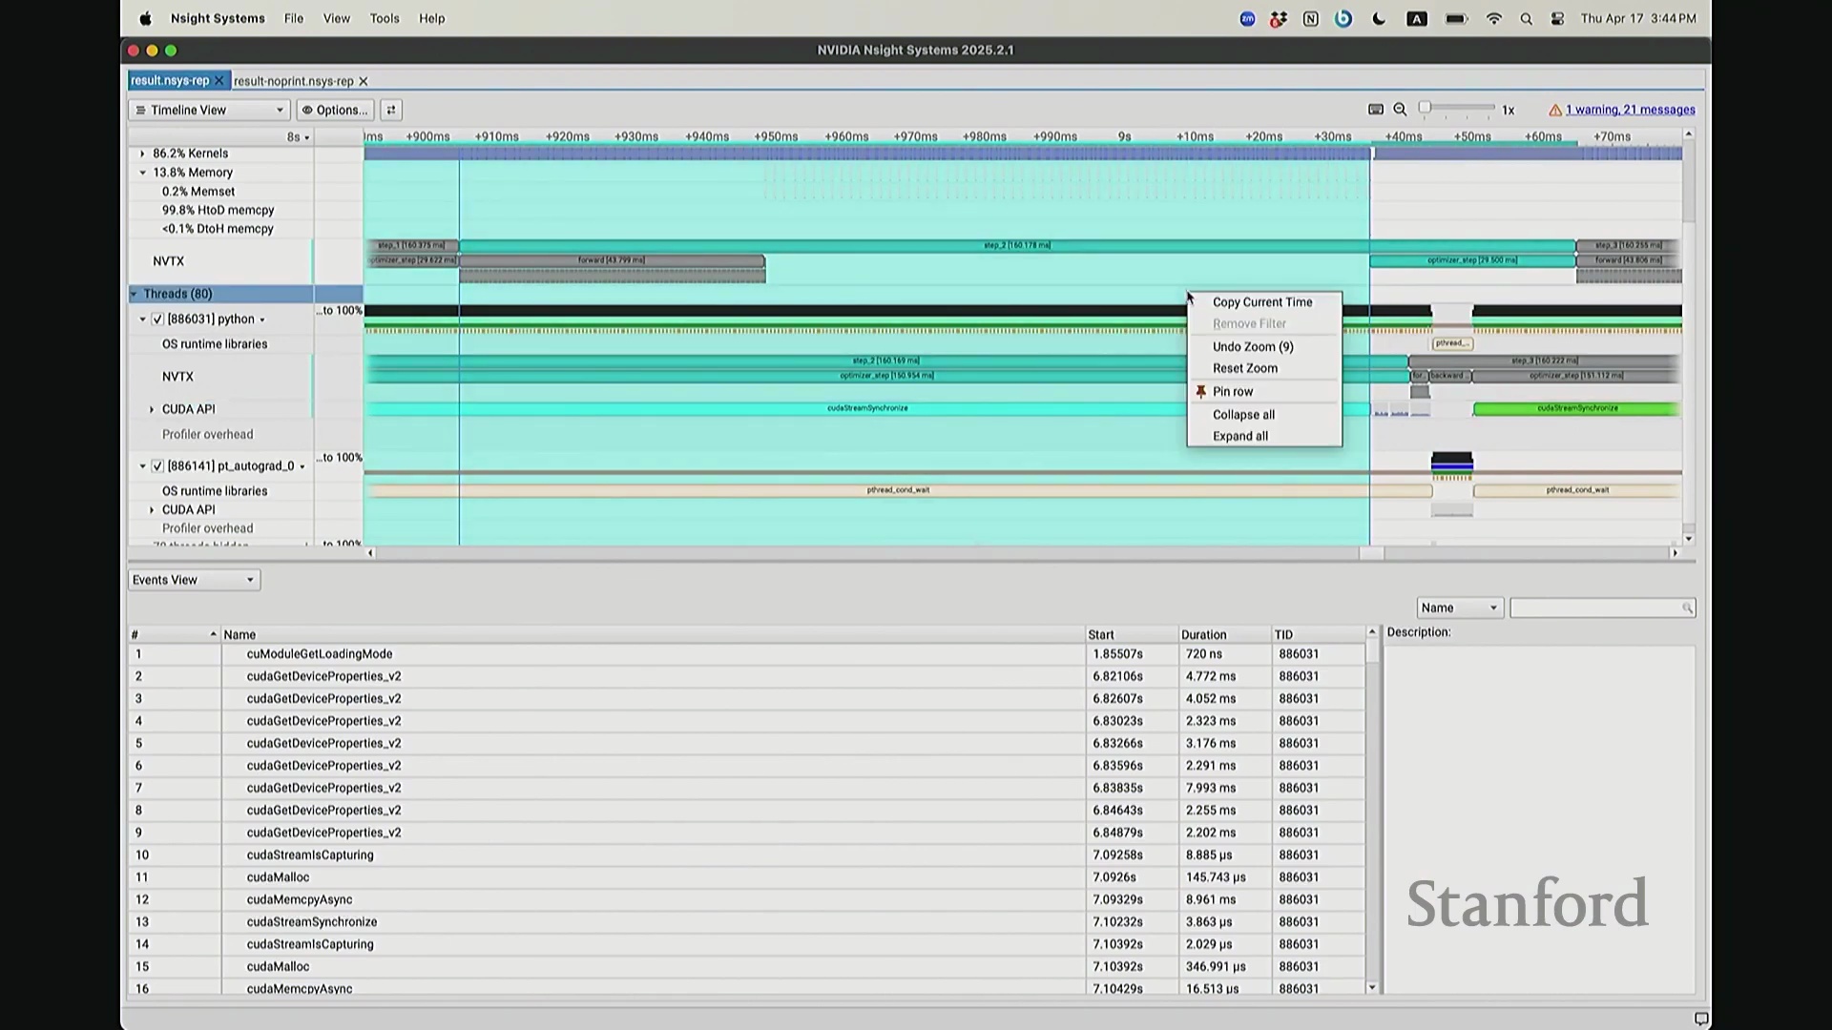Click the search icon in filter field
The image size is (1832, 1030).
click(x=1687, y=608)
